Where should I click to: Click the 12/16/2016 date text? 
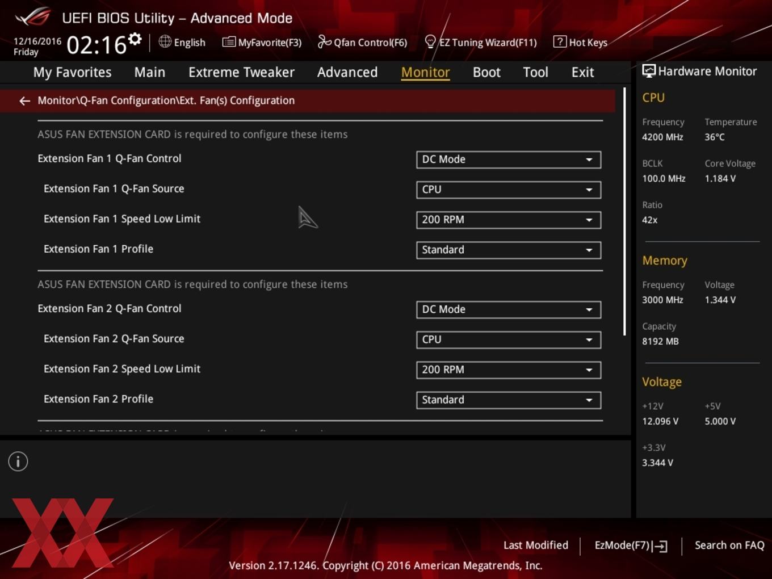click(x=37, y=41)
